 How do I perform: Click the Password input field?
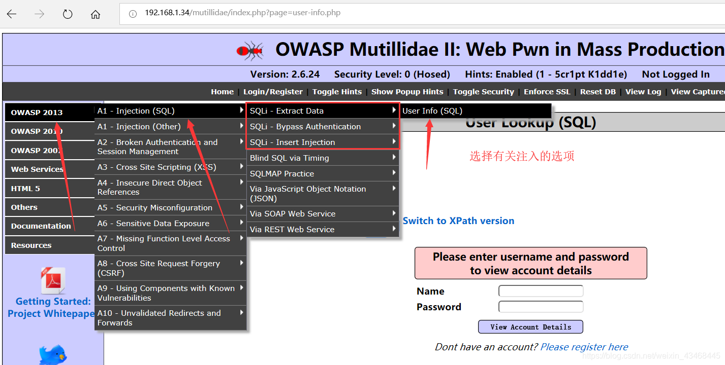point(541,307)
